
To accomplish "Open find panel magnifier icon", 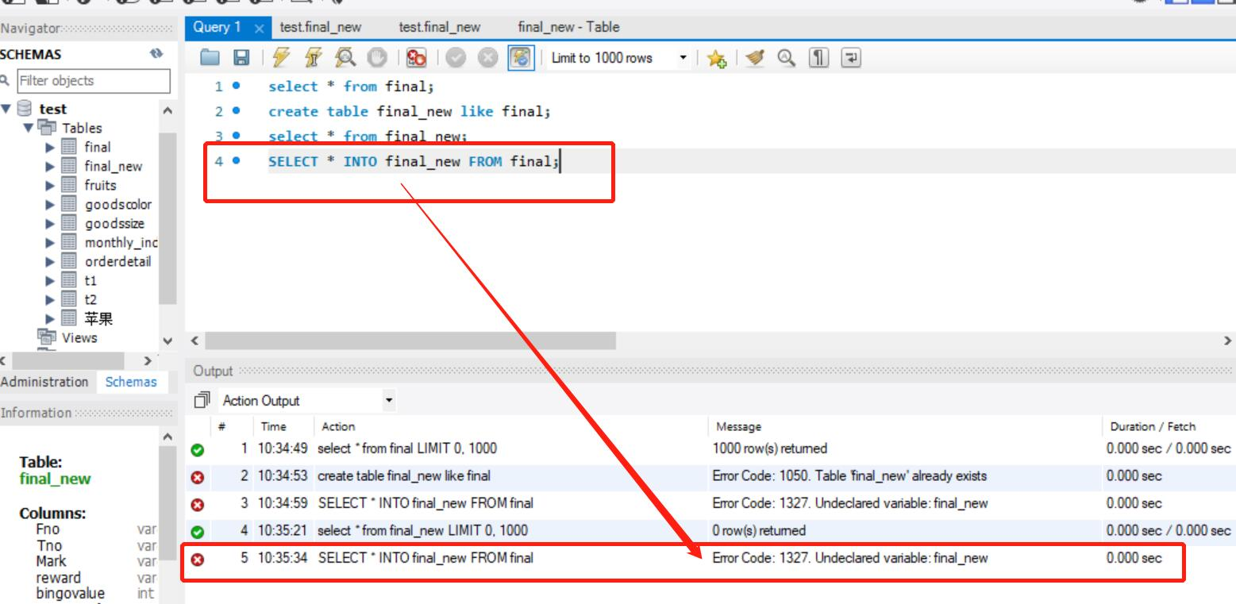I will coord(785,58).
